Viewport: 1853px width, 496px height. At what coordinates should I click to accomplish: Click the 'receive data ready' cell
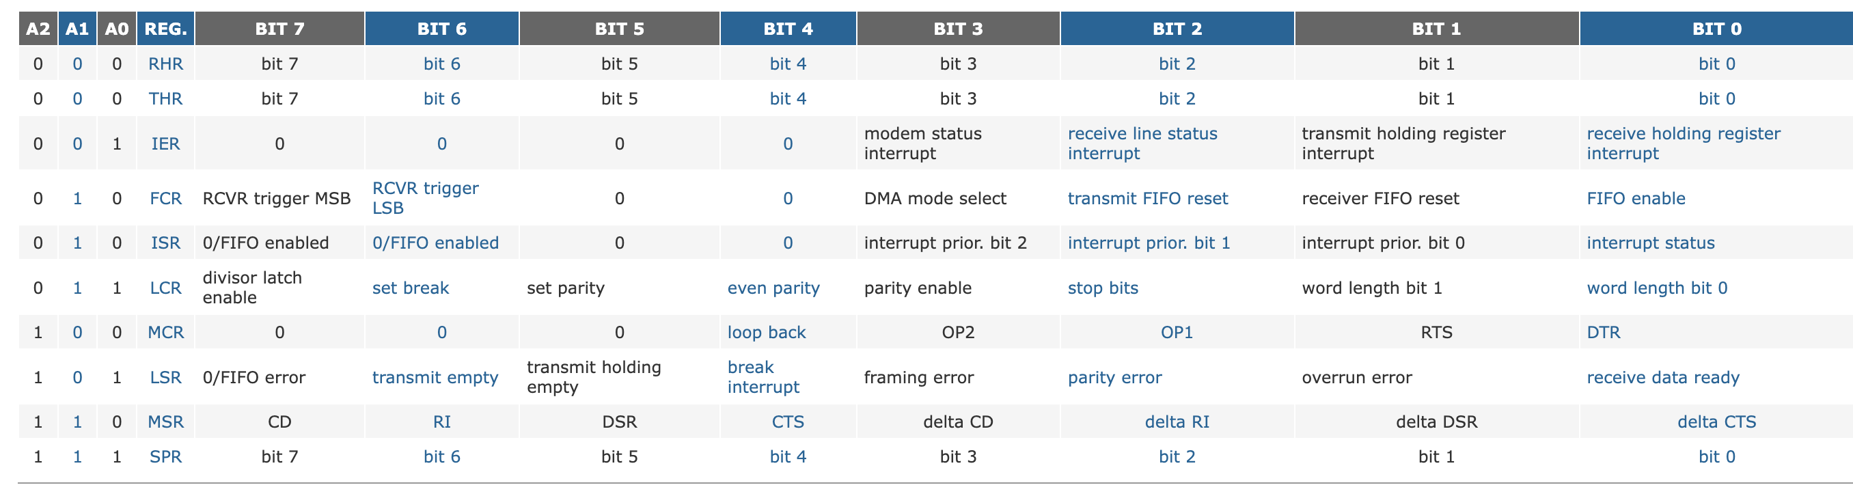click(x=1663, y=377)
